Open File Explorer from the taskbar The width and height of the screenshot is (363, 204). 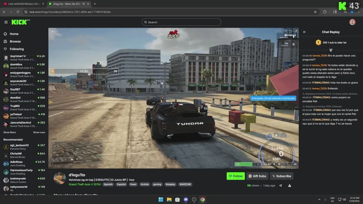coord(169,199)
